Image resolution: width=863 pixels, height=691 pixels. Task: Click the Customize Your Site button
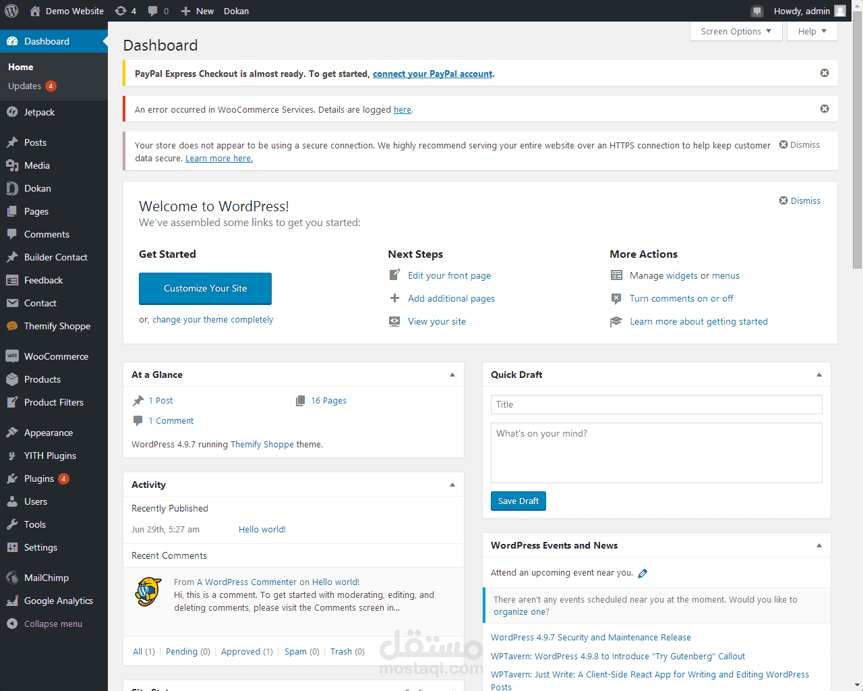click(x=205, y=288)
